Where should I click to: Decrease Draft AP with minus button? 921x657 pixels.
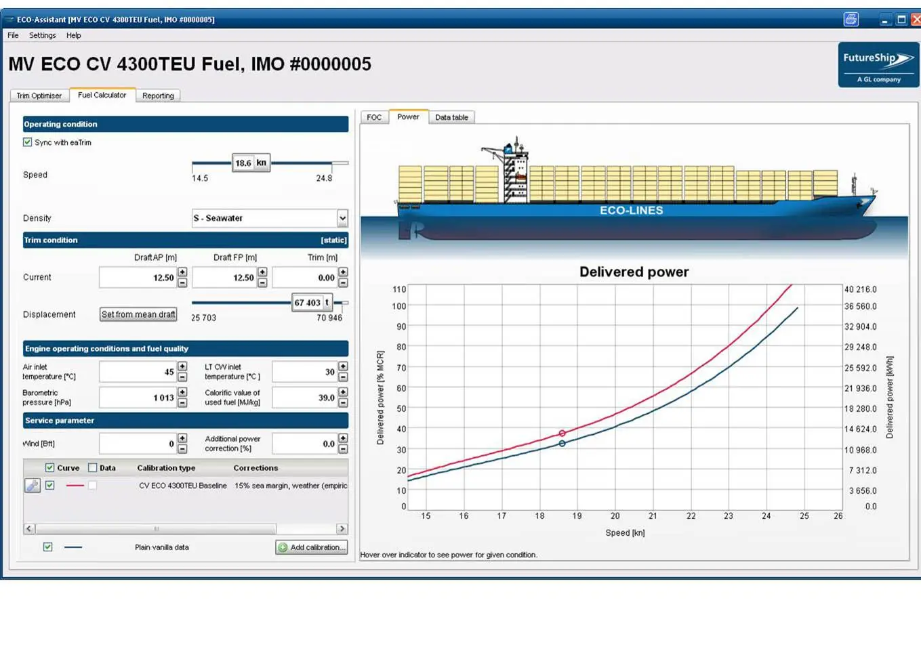[x=182, y=282]
